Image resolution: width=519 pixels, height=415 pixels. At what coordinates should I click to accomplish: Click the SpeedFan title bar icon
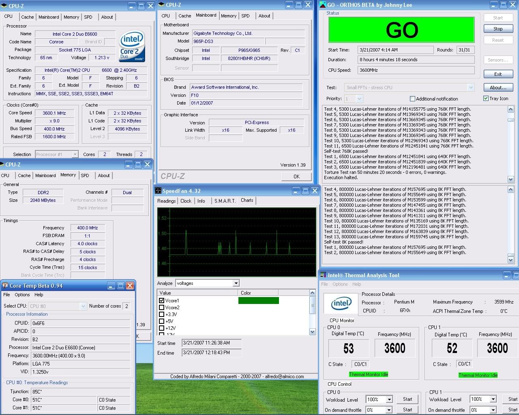click(159, 191)
